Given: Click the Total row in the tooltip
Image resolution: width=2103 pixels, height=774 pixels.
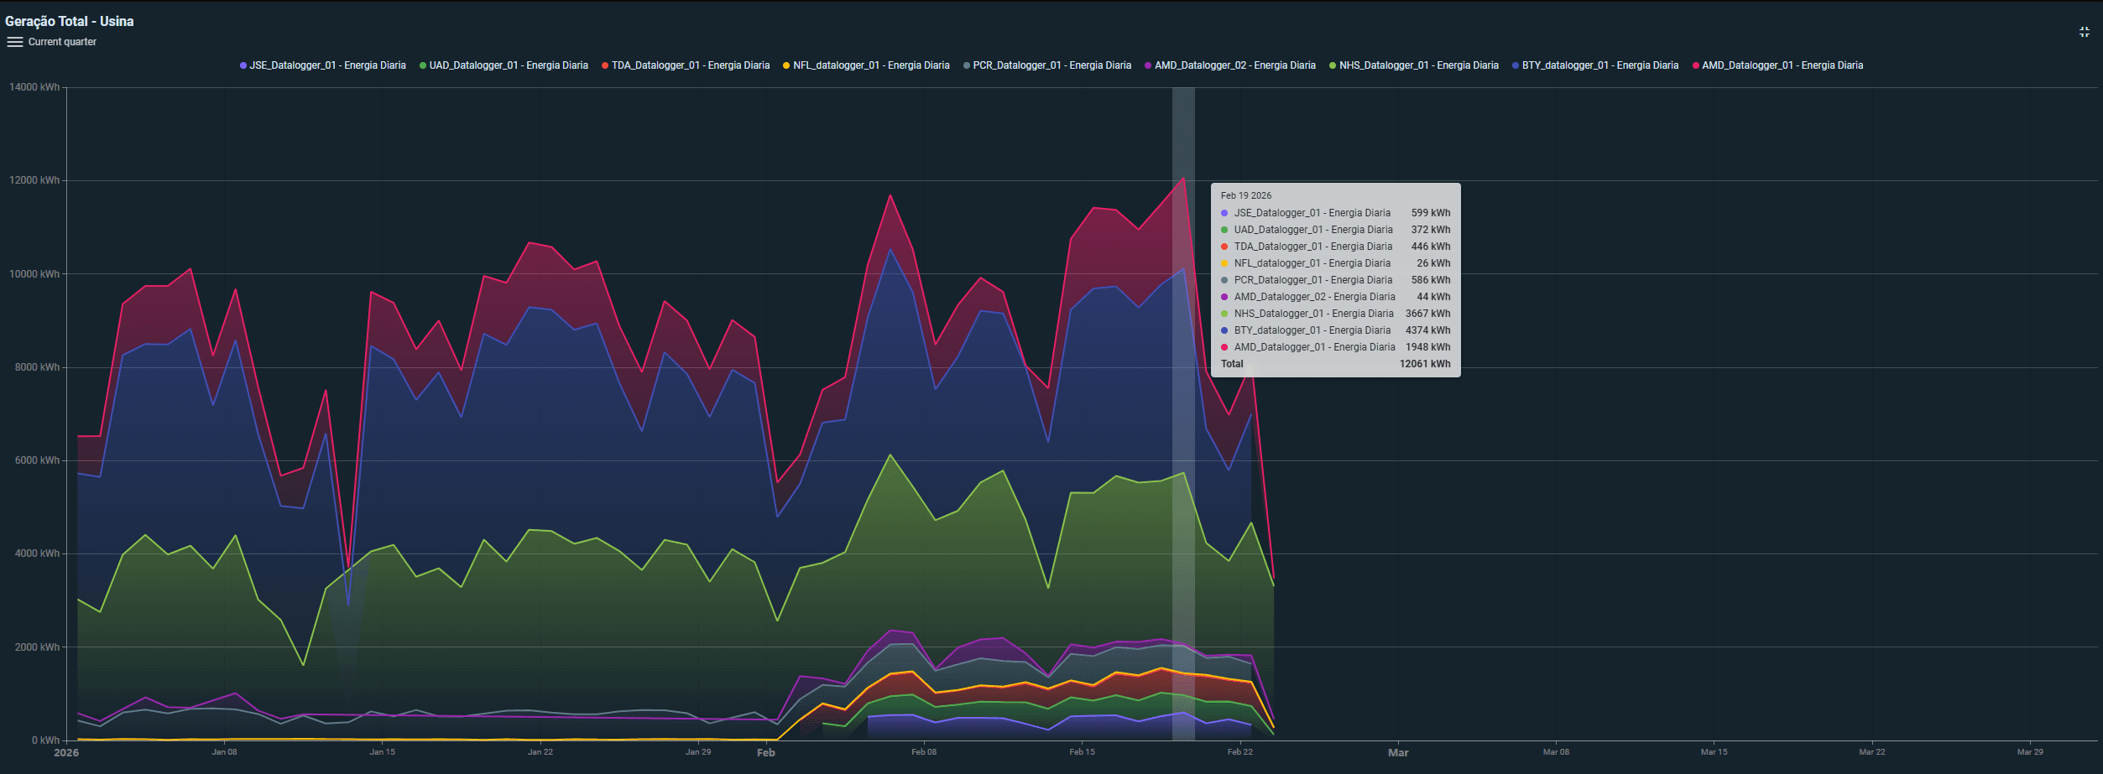Looking at the screenshot, I should [1334, 364].
